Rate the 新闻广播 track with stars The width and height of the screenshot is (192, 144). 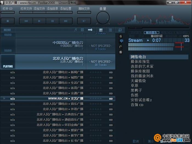coord(96,72)
